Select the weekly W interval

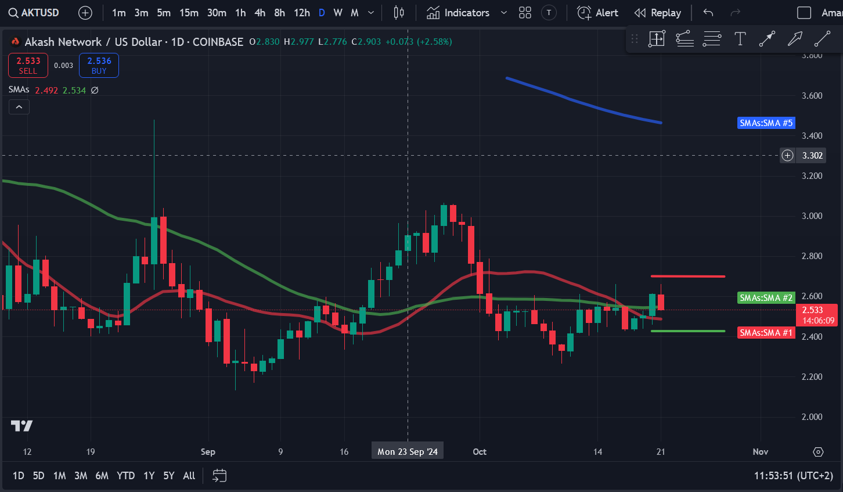(338, 13)
